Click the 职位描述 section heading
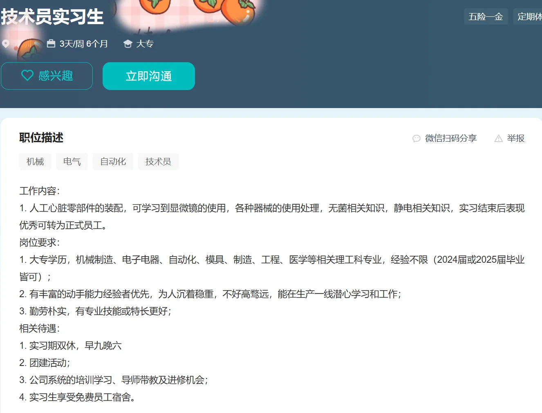Viewport: 542px width, 413px height. (41, 138)
